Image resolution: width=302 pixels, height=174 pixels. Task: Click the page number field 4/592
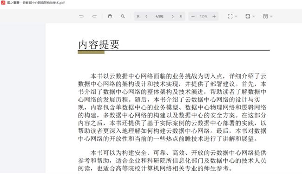click(x=159, y=16)
